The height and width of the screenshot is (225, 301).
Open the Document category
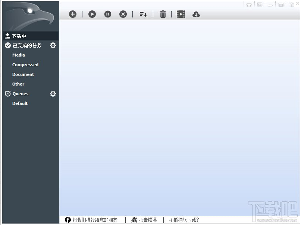[x=23, y=74]
